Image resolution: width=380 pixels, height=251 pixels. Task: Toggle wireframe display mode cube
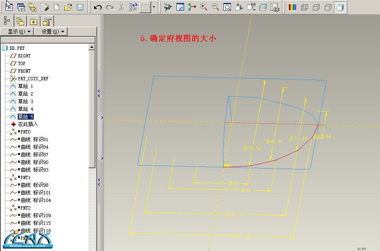(x=304, y=7)
